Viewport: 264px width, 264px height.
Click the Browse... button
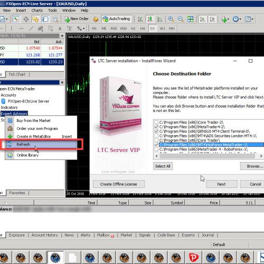tap(252, 166)
